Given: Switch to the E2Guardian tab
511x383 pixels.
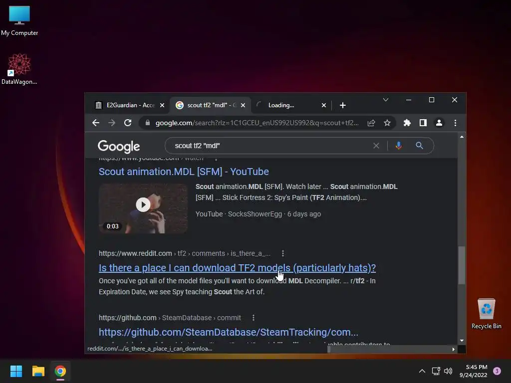Looking at the screenshot, I should click(129, 105).
